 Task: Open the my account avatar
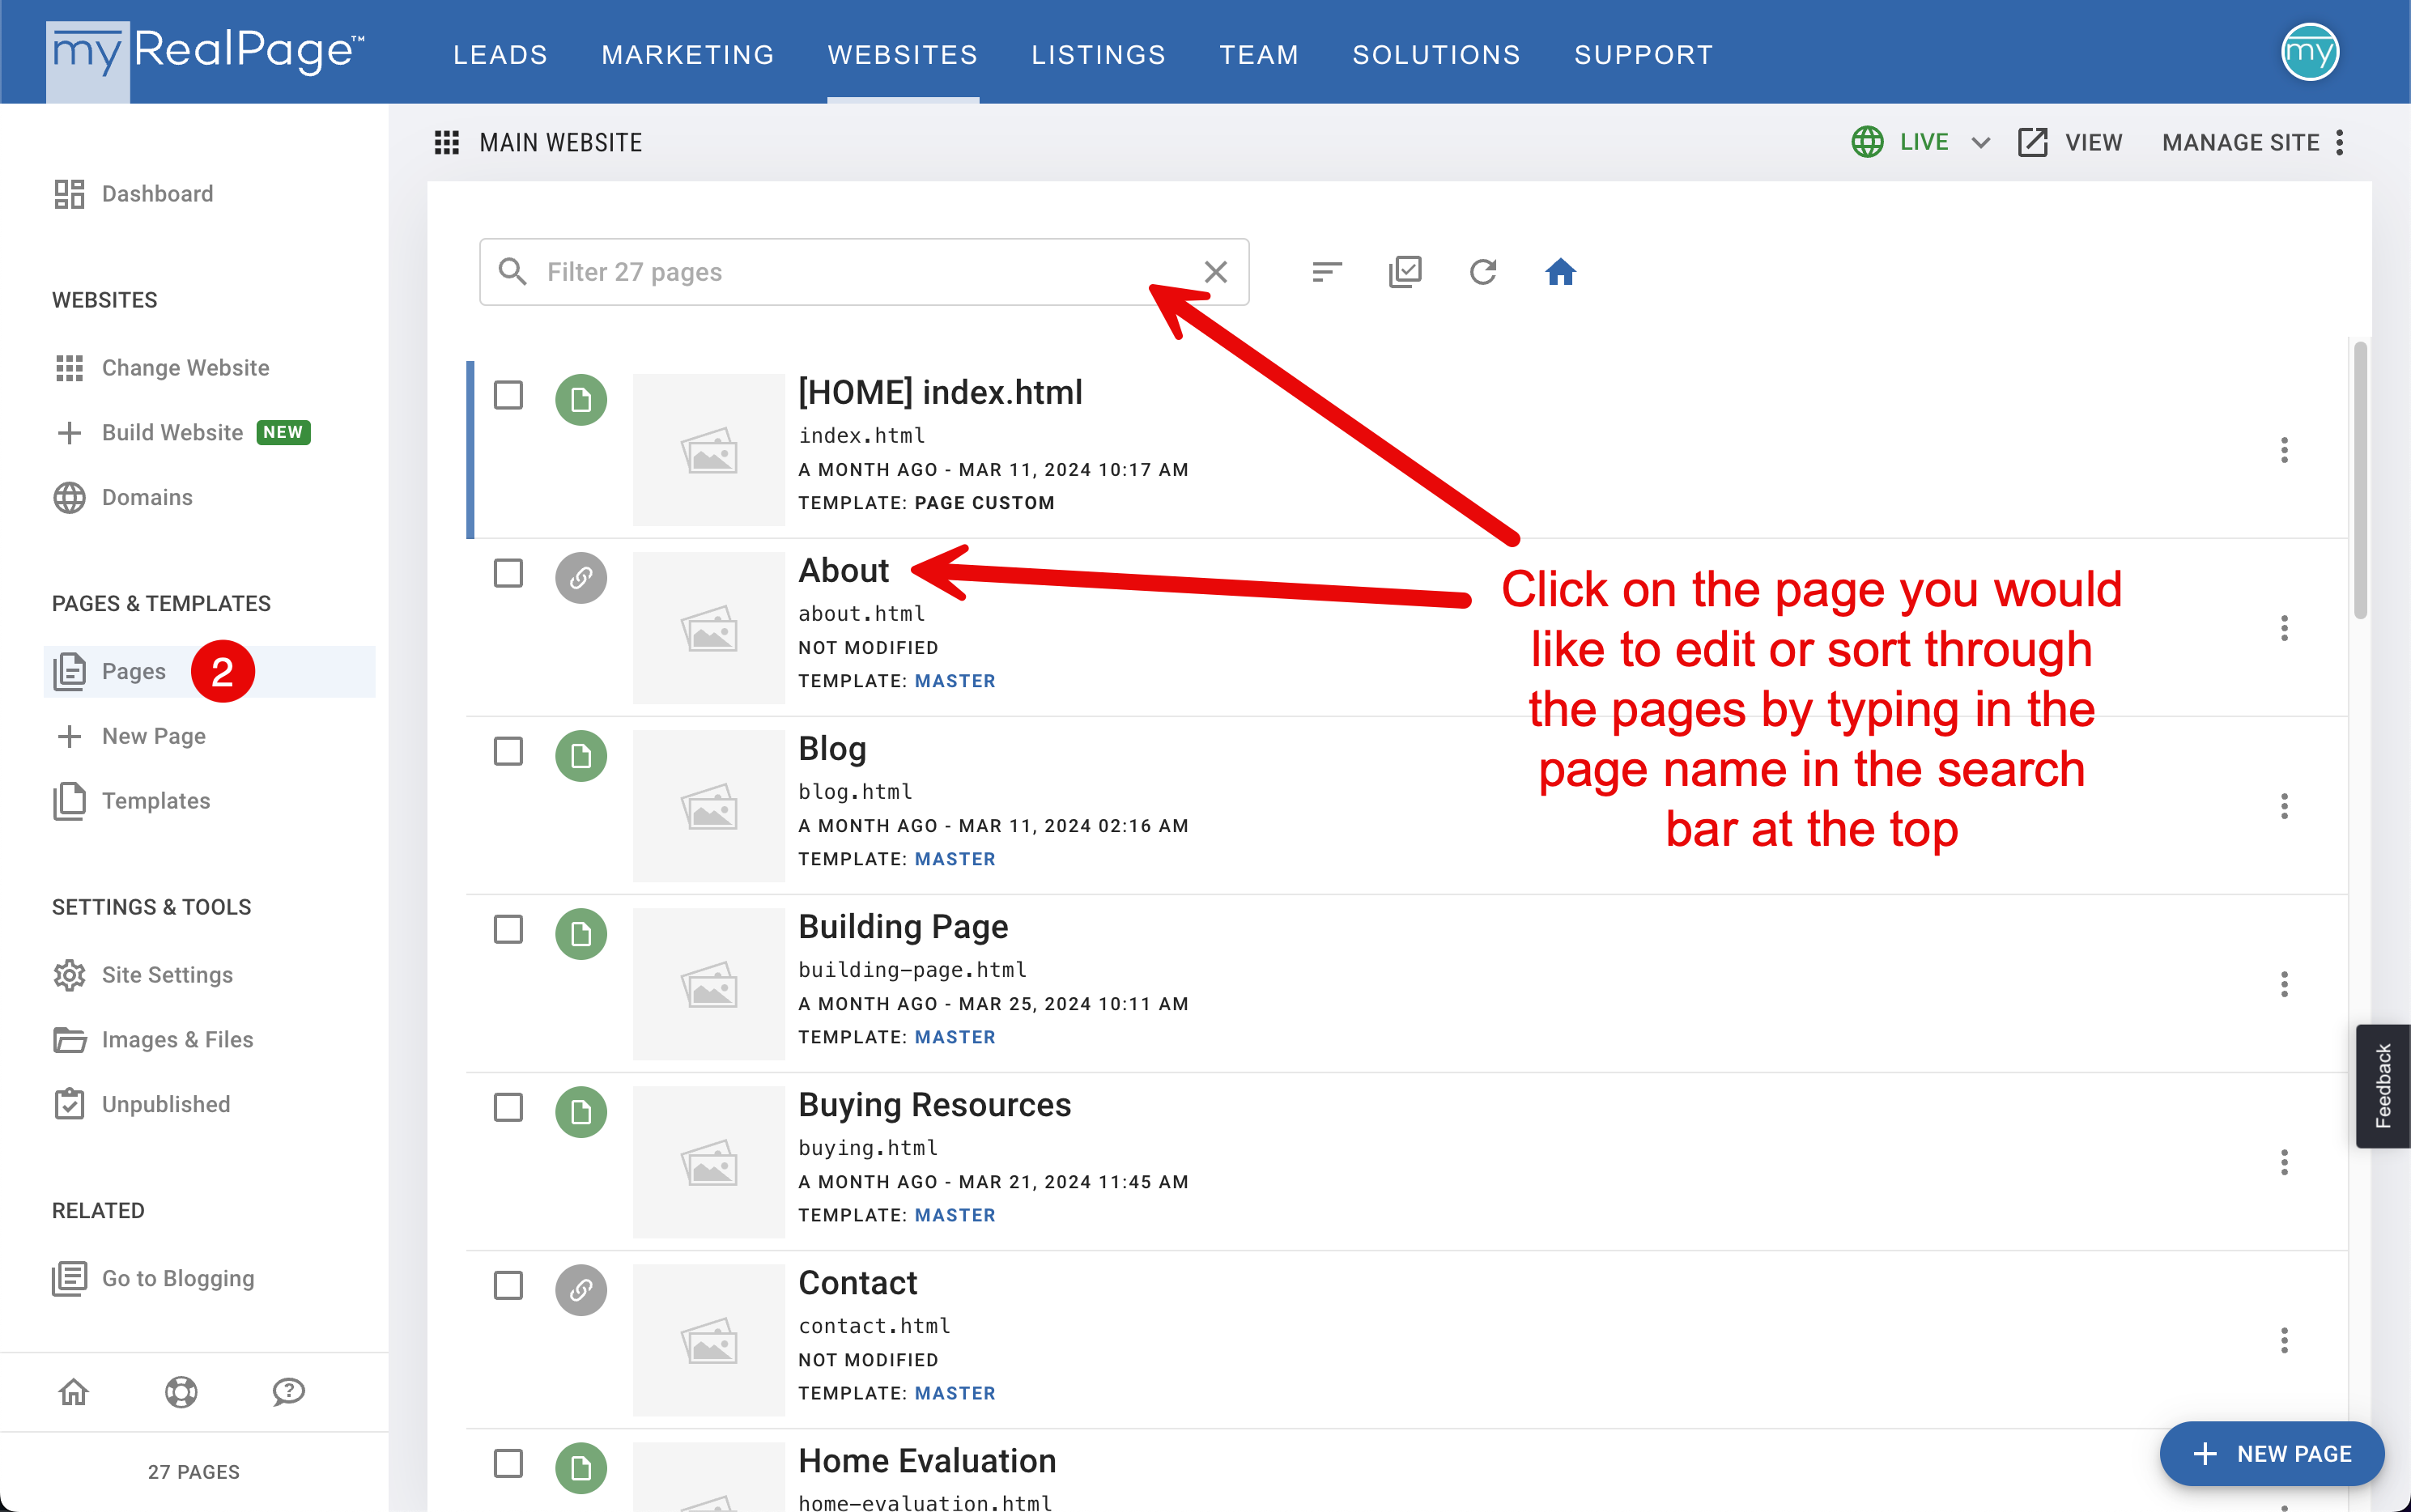point(2309,52)
